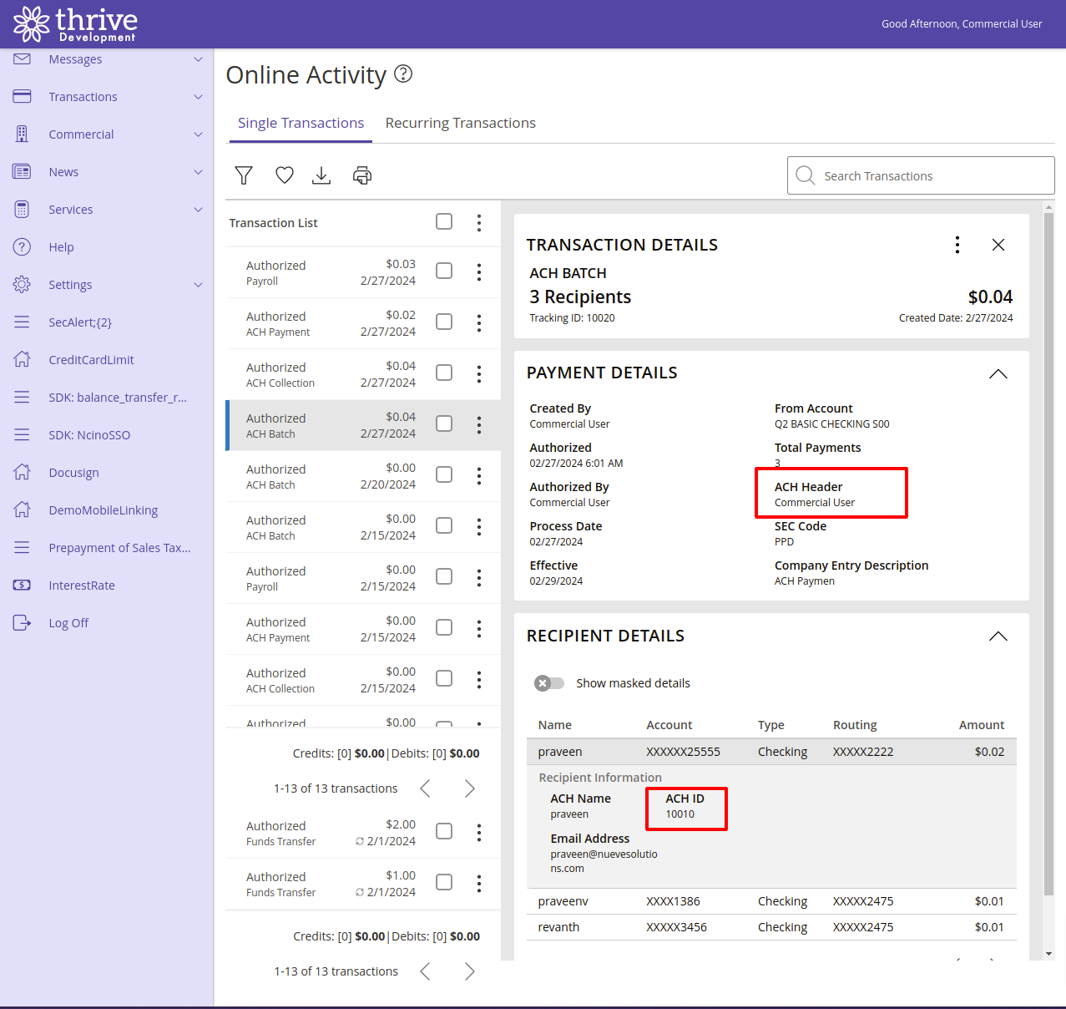The image size is (1066, 1009).
Task: Check the selected $0.04 ACH Batch checkbox
Action: pos(444,423)
